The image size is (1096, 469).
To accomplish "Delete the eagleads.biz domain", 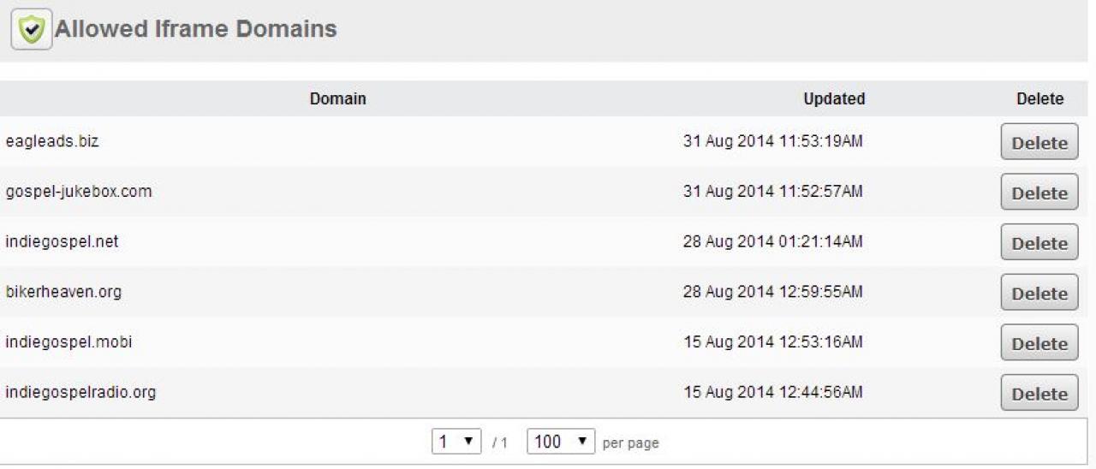I will (1039, 143).
